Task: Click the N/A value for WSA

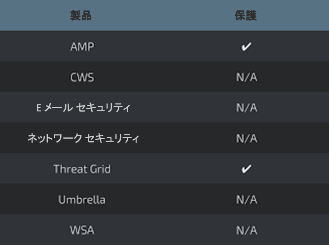Action: (246, 230)
